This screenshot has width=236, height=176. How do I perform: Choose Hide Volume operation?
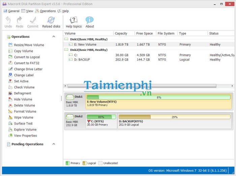click(23, 99)
